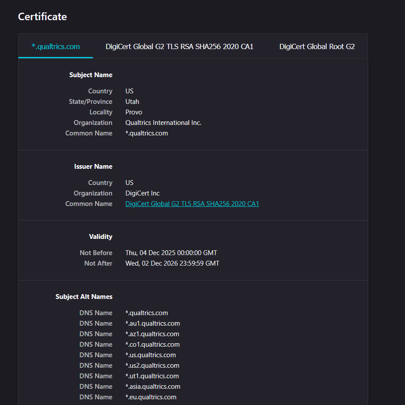Screen dimensions: 405x405
Task: Click the Qualtrics International Inc. organization value
Action: click(163, 123)
